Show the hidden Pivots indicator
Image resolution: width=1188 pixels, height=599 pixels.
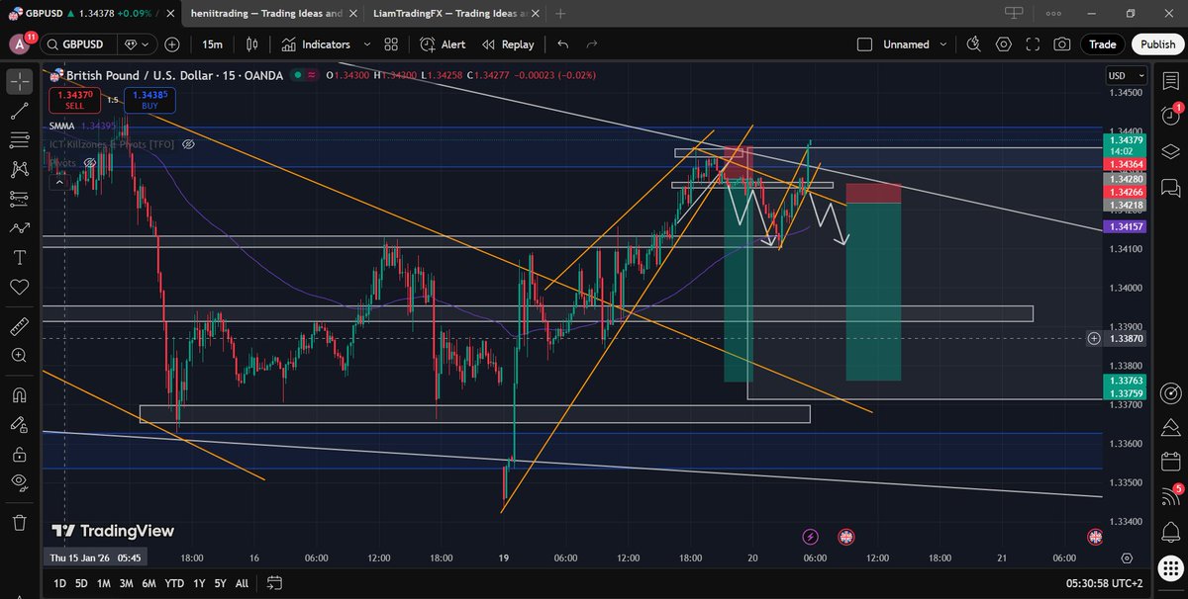(x=91, y=162)
